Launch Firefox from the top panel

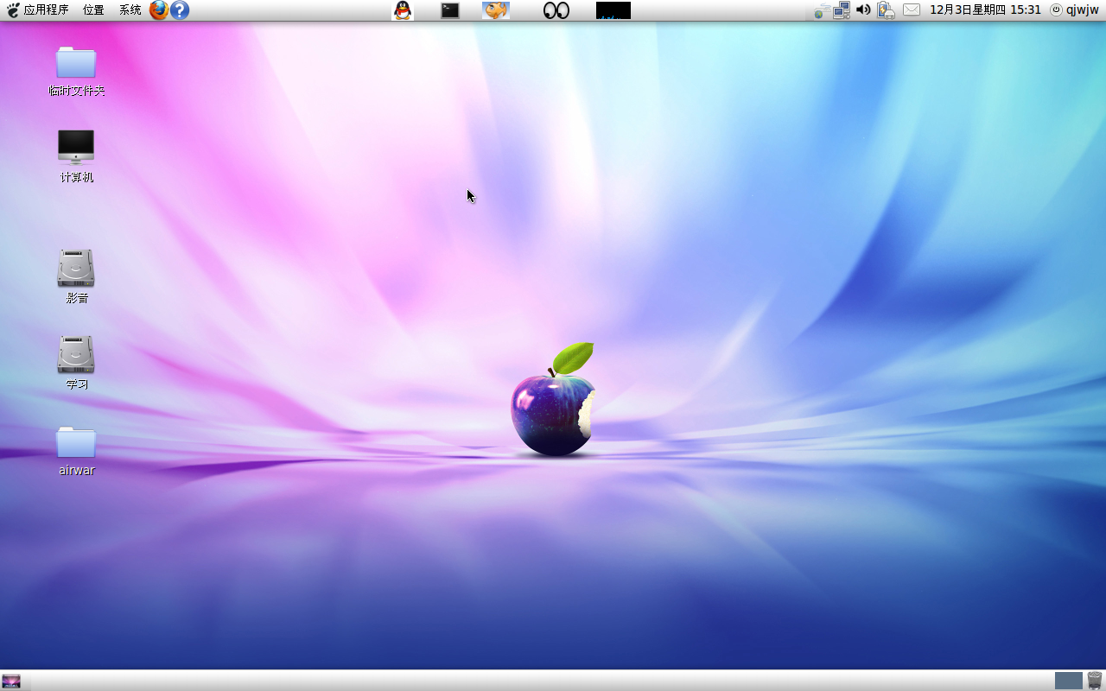159,10
